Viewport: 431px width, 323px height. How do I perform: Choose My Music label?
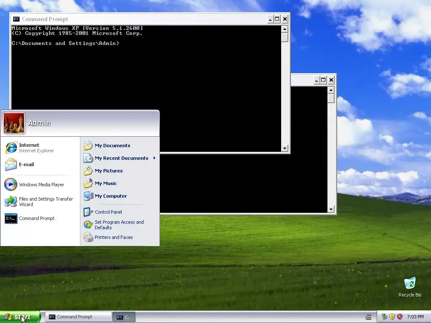point(106,183)
